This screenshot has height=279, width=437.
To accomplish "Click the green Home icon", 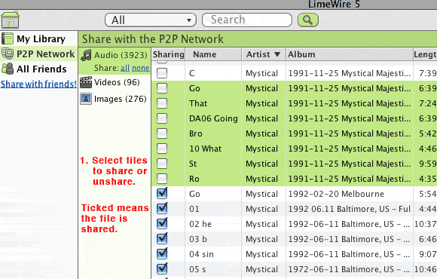I will coord(10,20).
